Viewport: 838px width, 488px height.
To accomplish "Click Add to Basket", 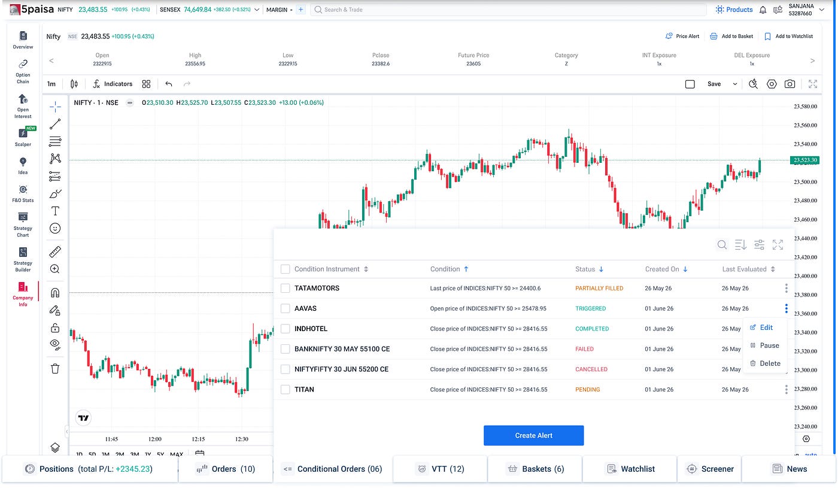I will tap(731, 36).
